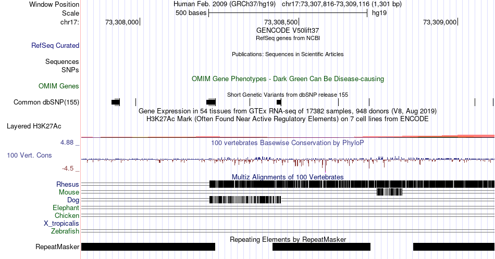The width and height of the screenshot is (495, 259).
Task: Click the chr17: ruler label
Action: (70, 22)
